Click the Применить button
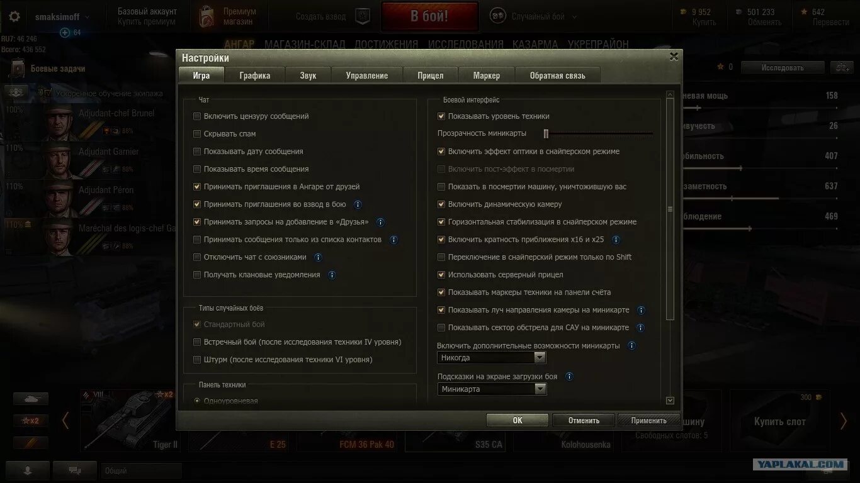 (x=648, y=420)
